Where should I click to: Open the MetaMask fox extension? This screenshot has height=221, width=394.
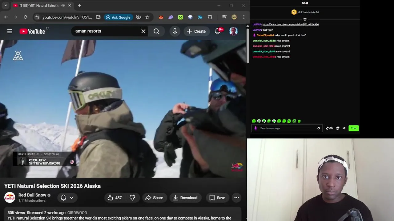tap(161, 17)
